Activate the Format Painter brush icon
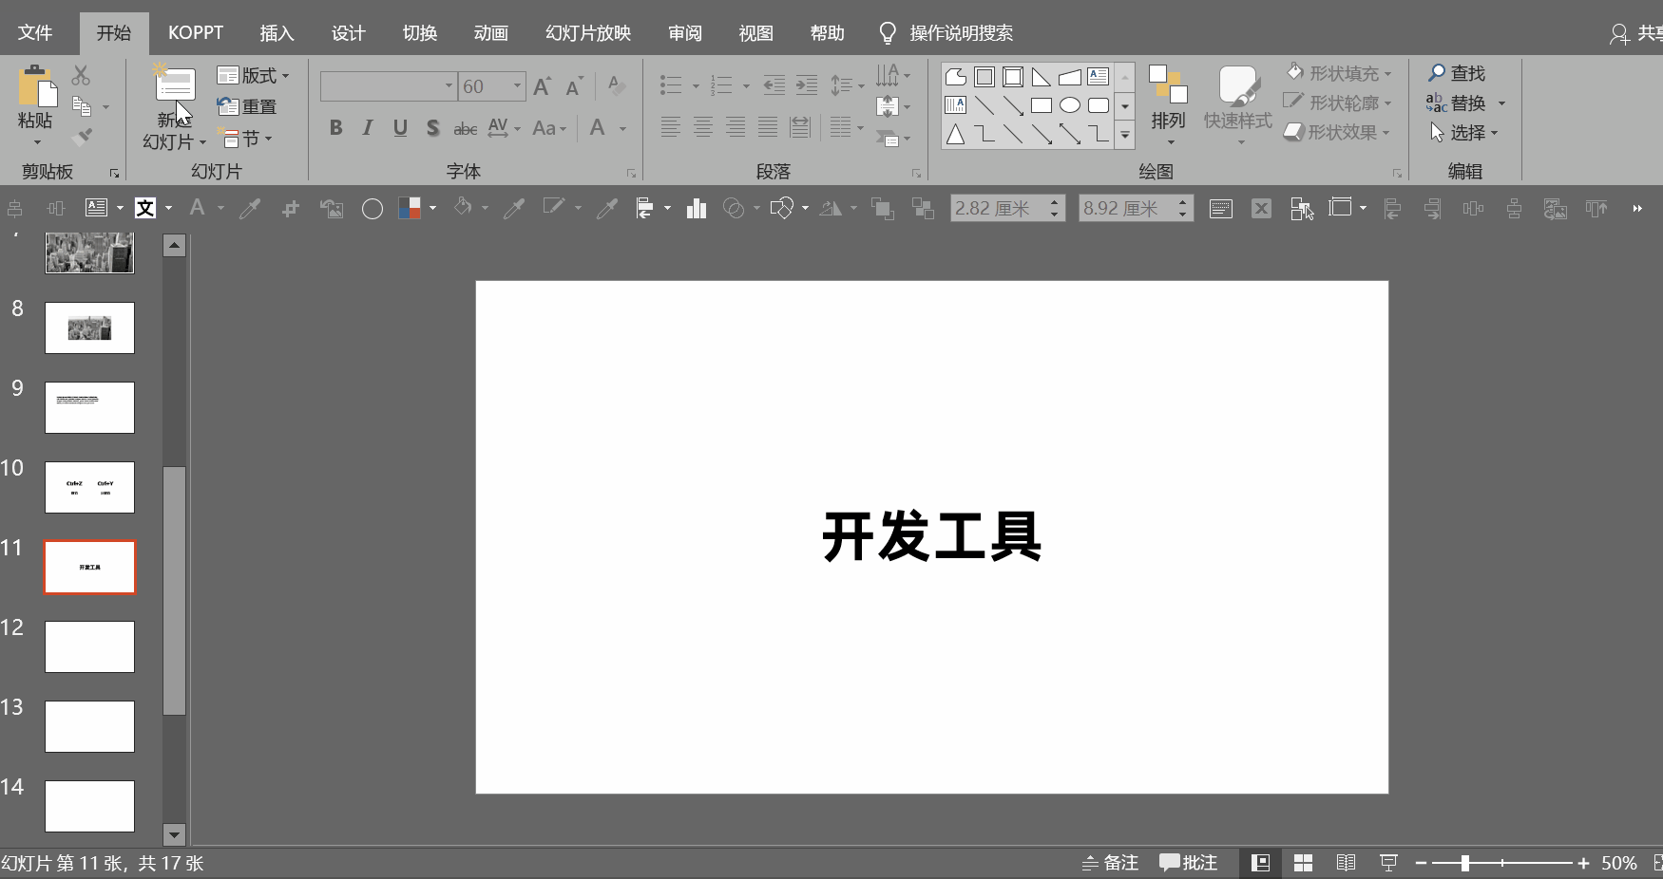This screenshot has height=879, width=1663. pyautogui.click(x=82, y=137)
